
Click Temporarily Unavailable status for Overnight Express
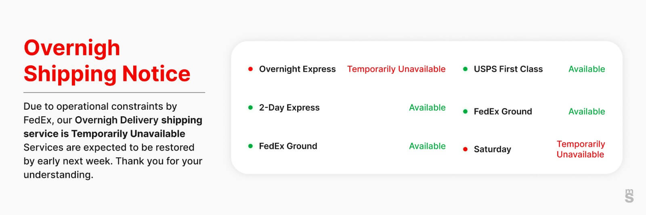pos(396,69)
